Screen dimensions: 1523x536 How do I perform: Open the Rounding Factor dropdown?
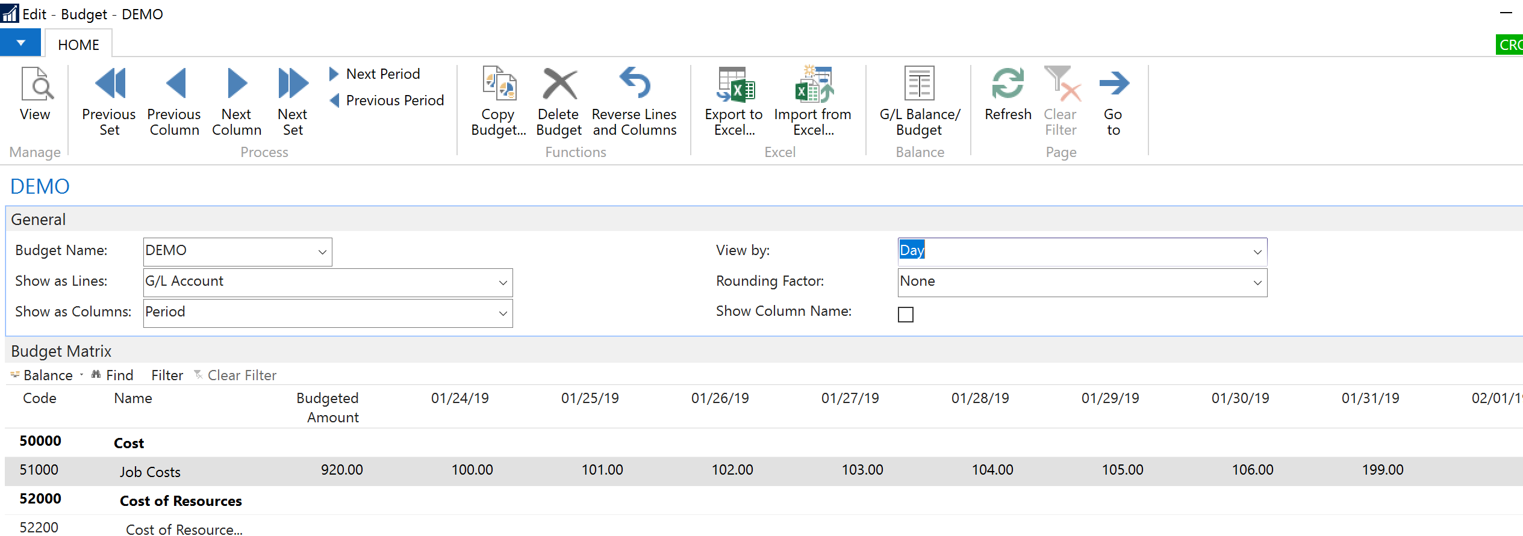1257,283
